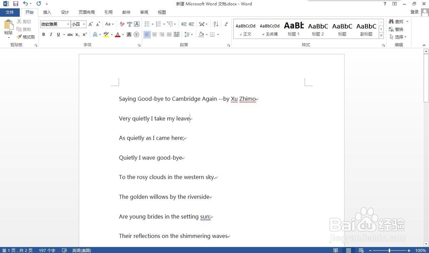The image size is (429, 253).
Task: Decrease the paragraph indent
Action: click(x=184, y=24)
